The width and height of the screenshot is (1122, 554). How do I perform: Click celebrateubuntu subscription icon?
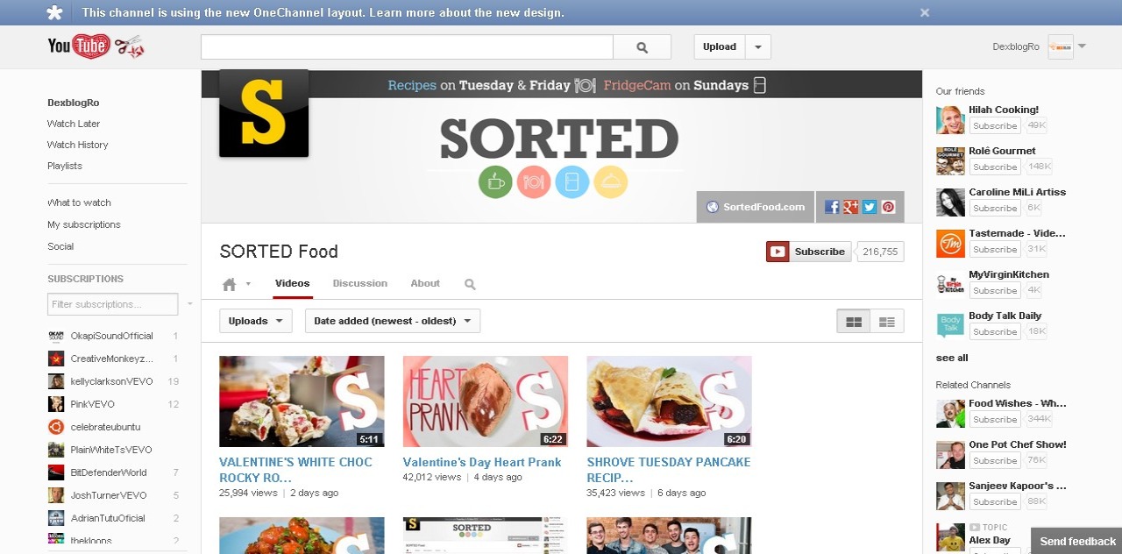pyautogui.click(x=56, y=427)
